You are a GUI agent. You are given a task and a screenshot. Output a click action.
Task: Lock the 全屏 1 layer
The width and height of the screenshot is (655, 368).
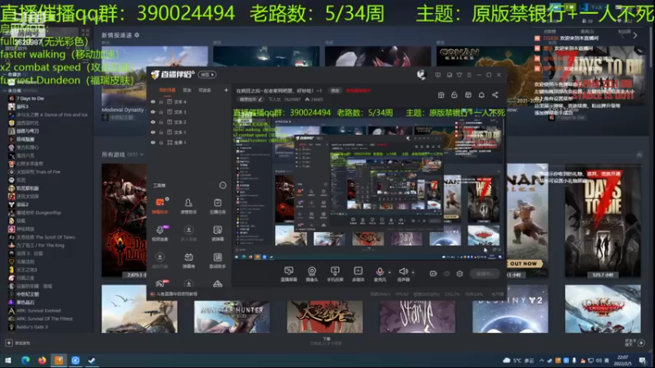[x=160, y=142]
